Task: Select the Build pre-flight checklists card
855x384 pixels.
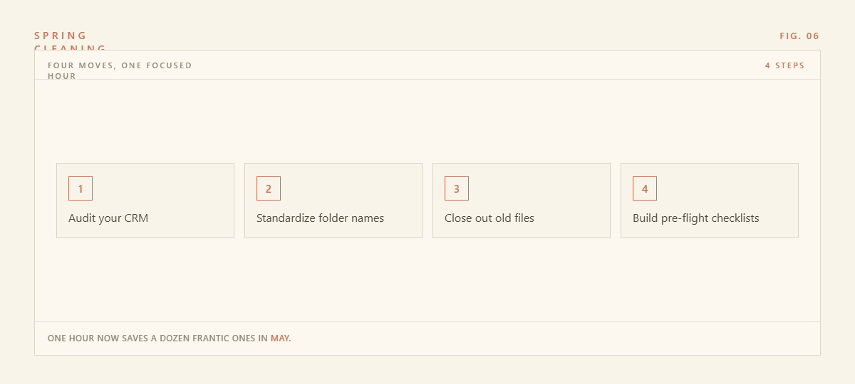Action: 710,201
